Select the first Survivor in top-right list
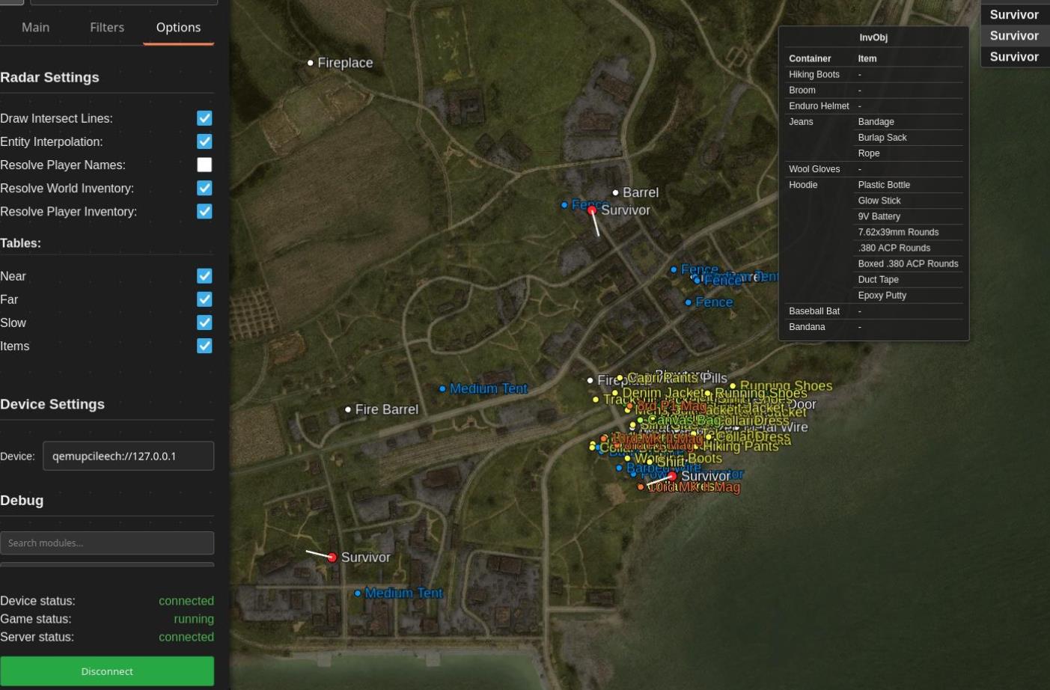The width and height of the screenshot is (1050, 690). [1014, 15]
